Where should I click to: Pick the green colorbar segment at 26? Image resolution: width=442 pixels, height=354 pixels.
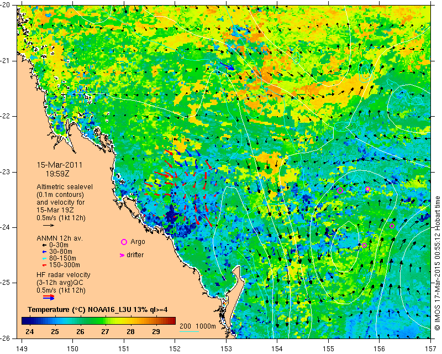80,321
